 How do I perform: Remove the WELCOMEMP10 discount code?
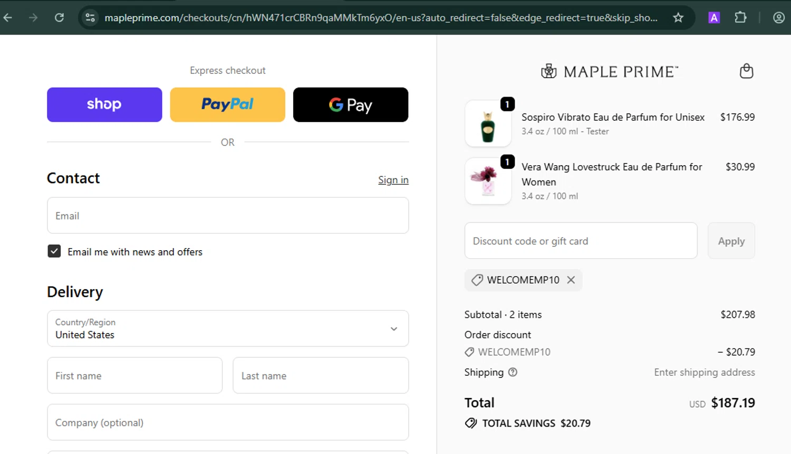(x=571, y=280)
